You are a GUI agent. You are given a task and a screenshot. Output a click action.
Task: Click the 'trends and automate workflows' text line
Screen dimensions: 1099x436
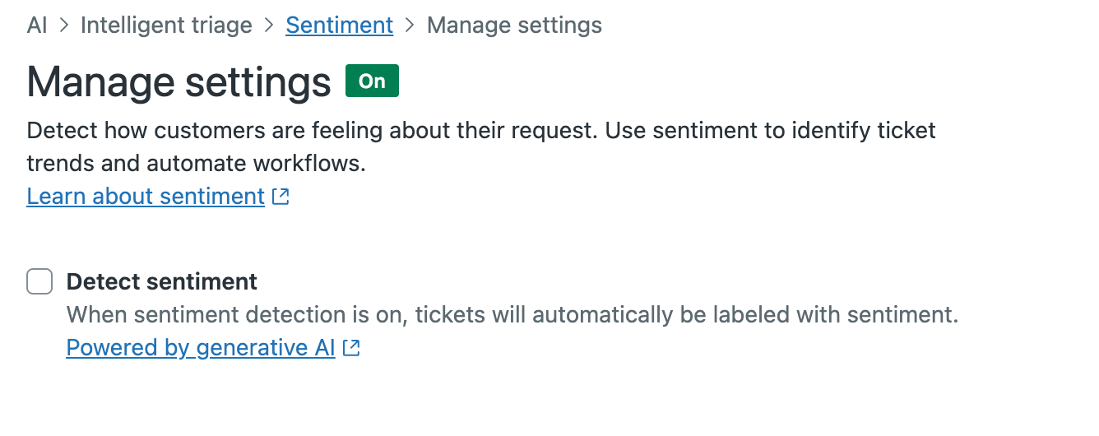196,164
